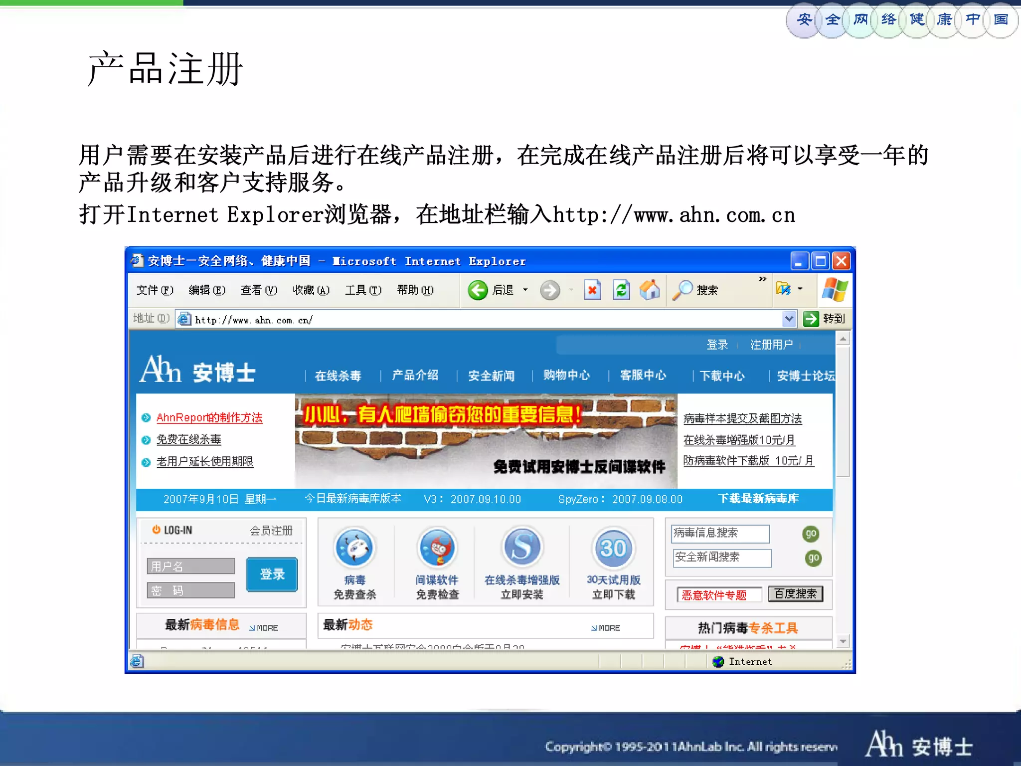Open the 文件(F) menu
The image size is (1021, 766).
[155, 290]
